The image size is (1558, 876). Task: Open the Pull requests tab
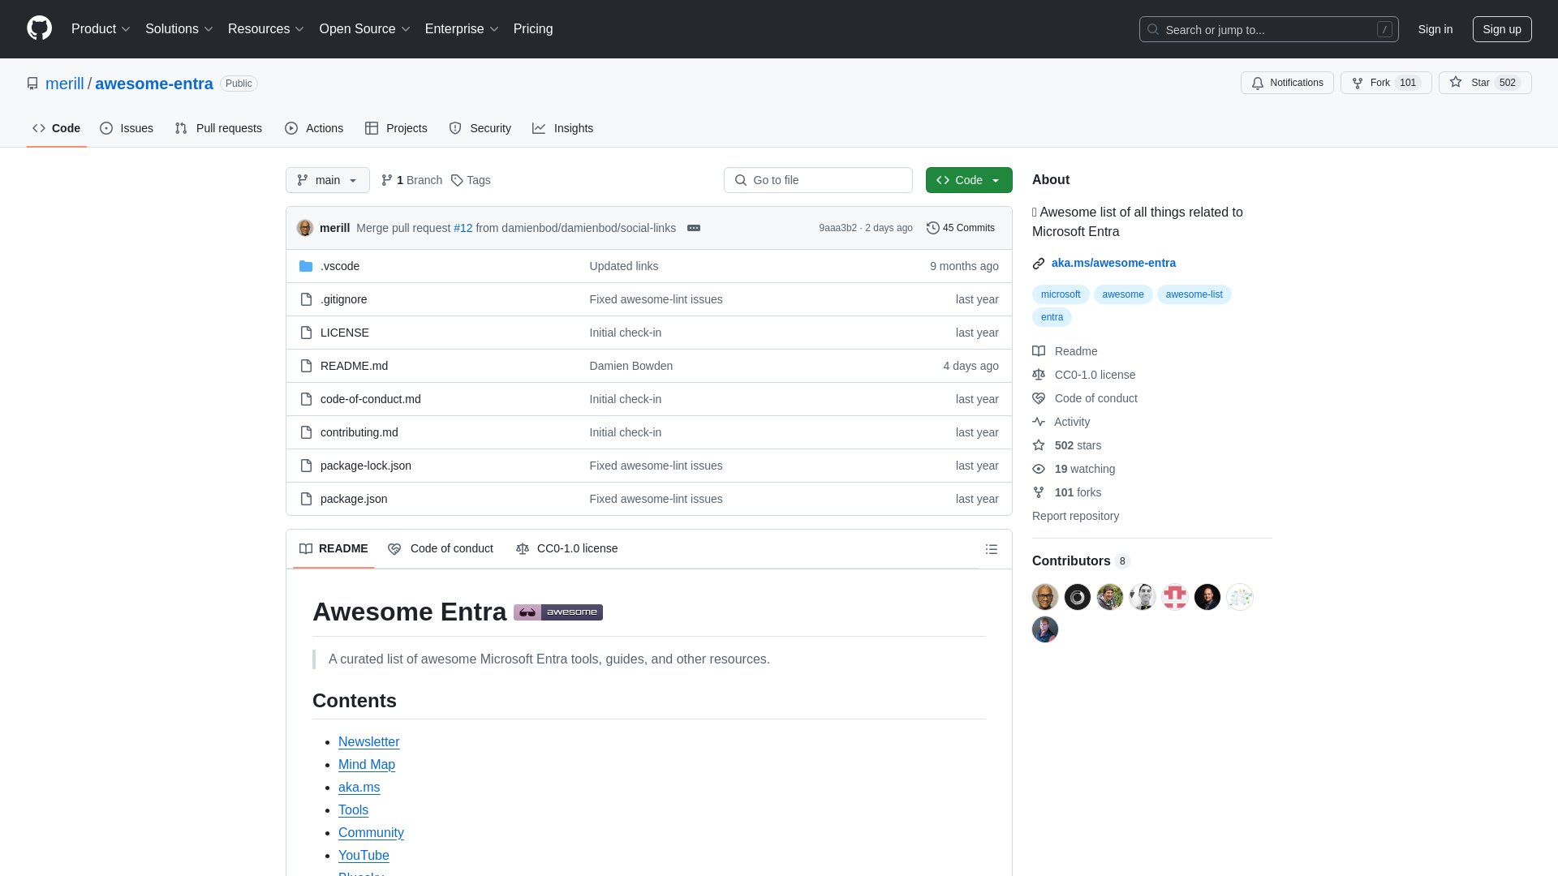pos(218,128)
